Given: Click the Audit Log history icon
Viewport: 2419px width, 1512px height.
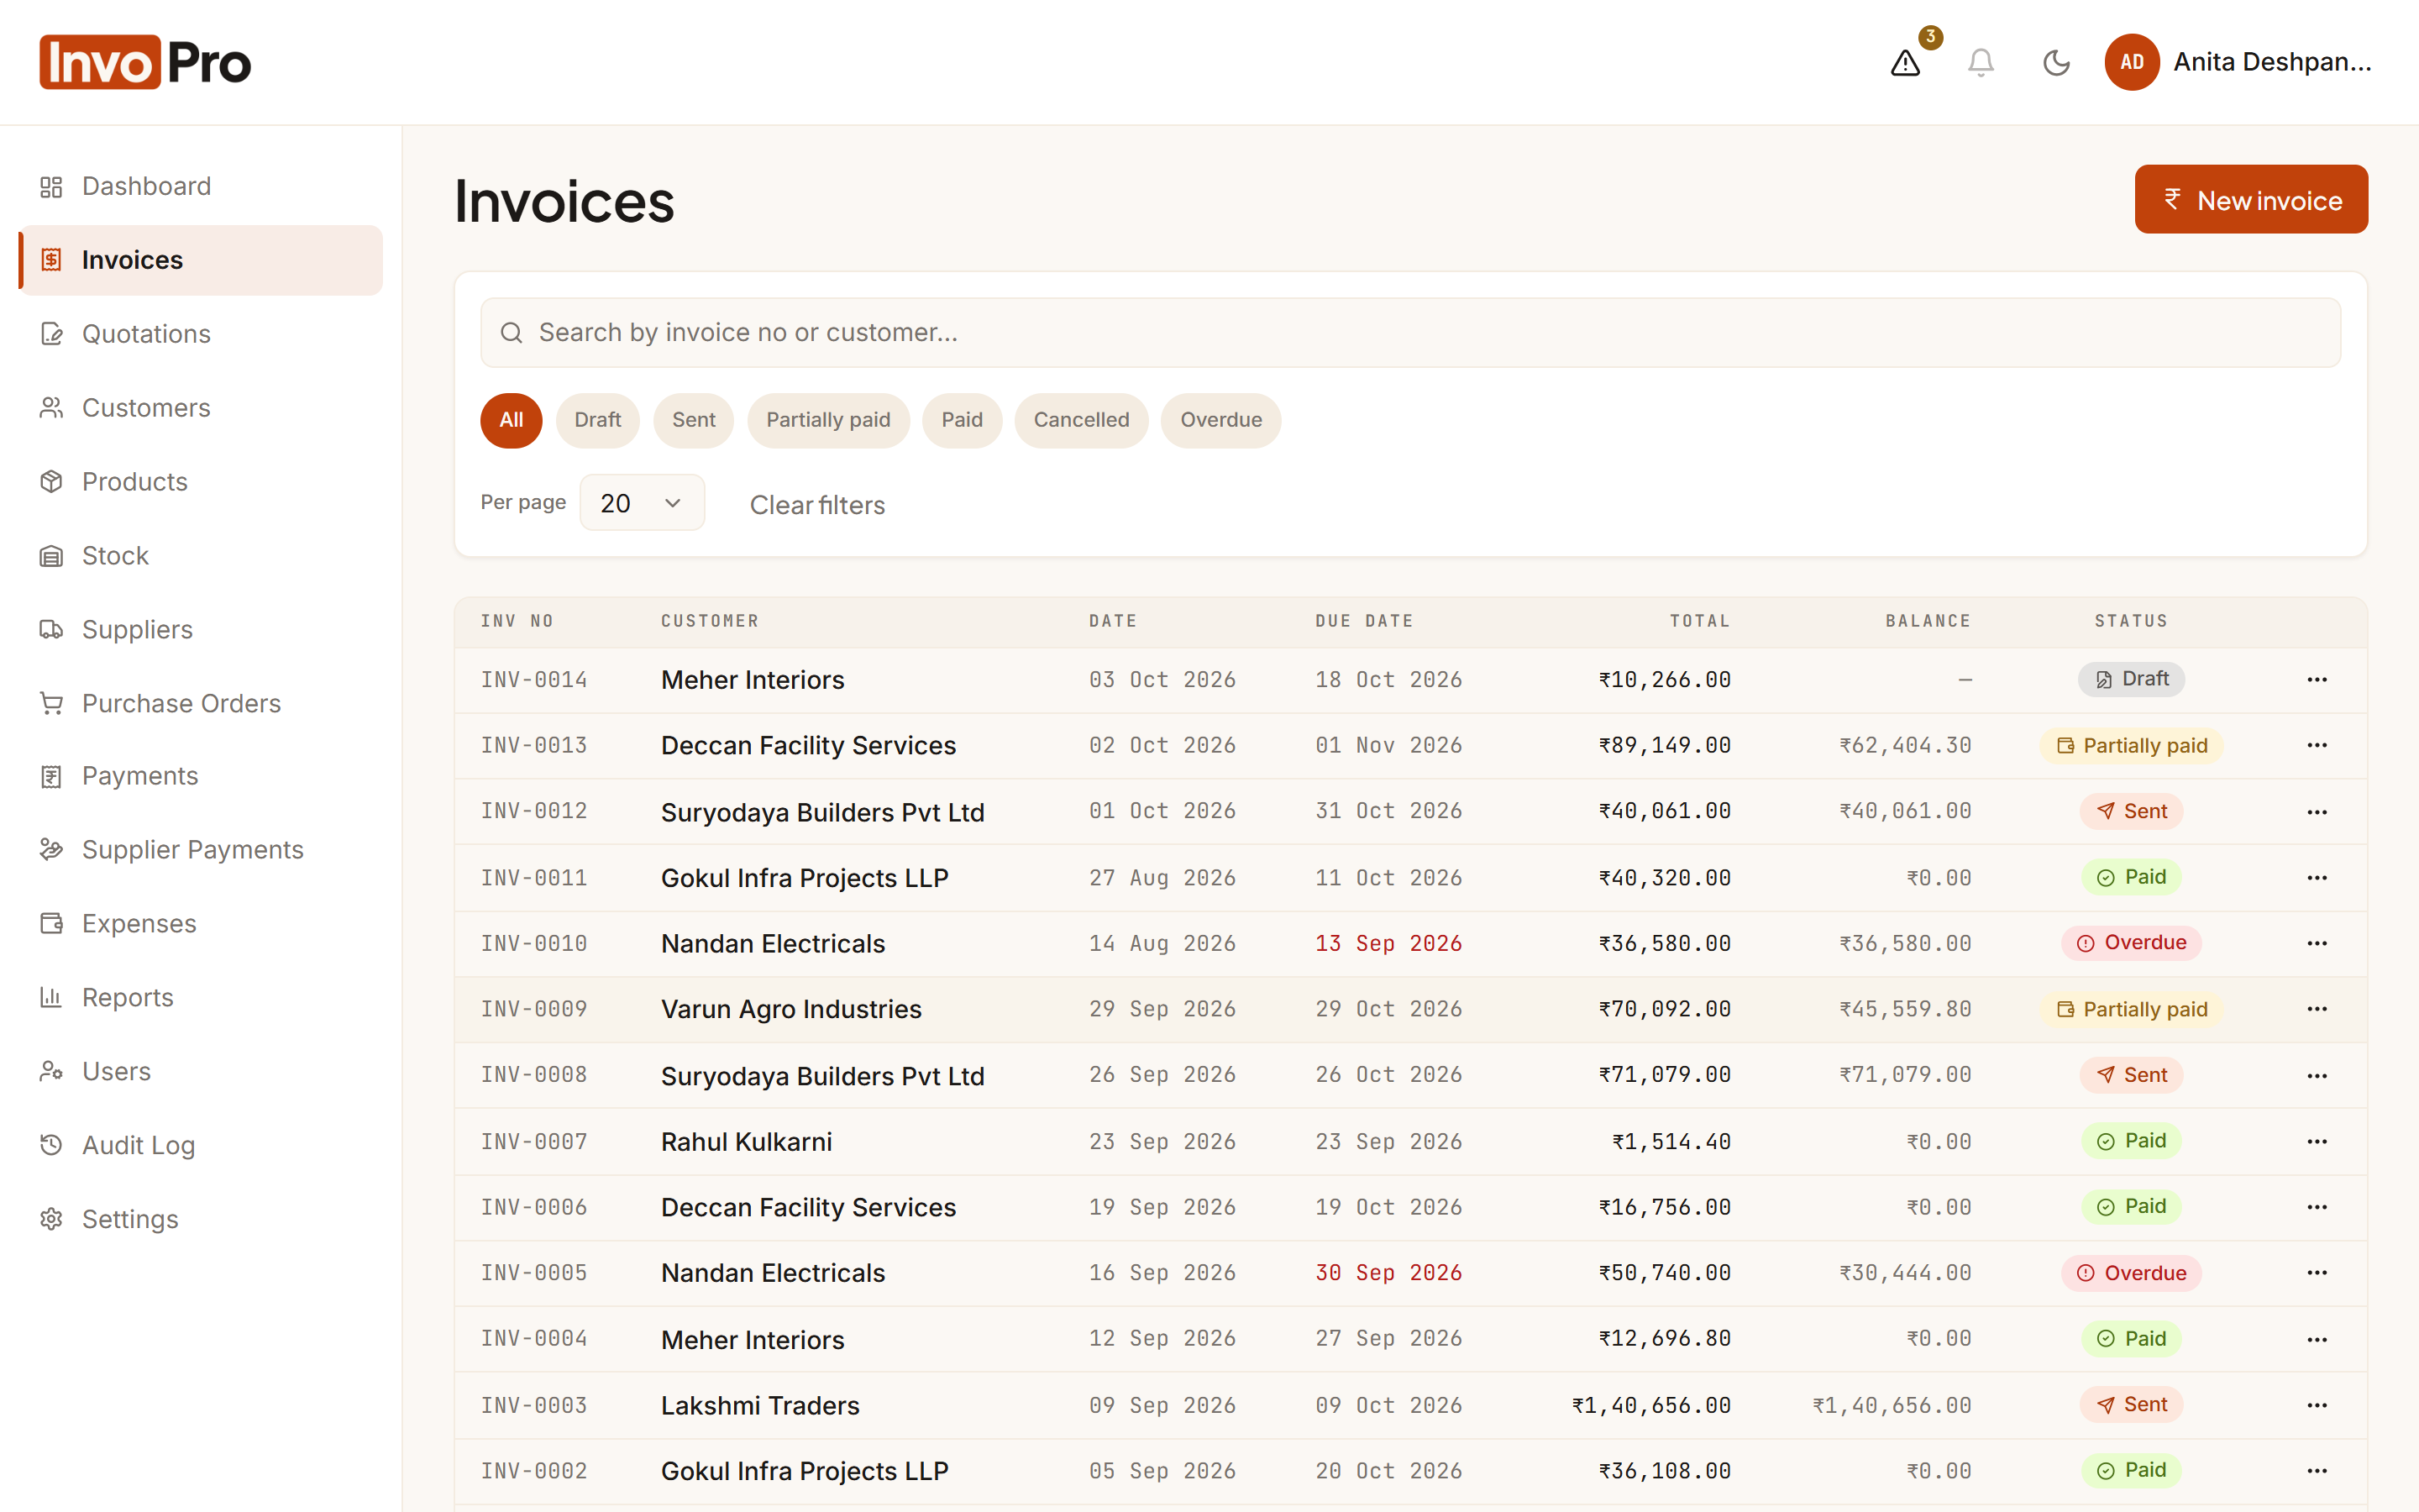Looking at the screenshot, I should 51,1145.
